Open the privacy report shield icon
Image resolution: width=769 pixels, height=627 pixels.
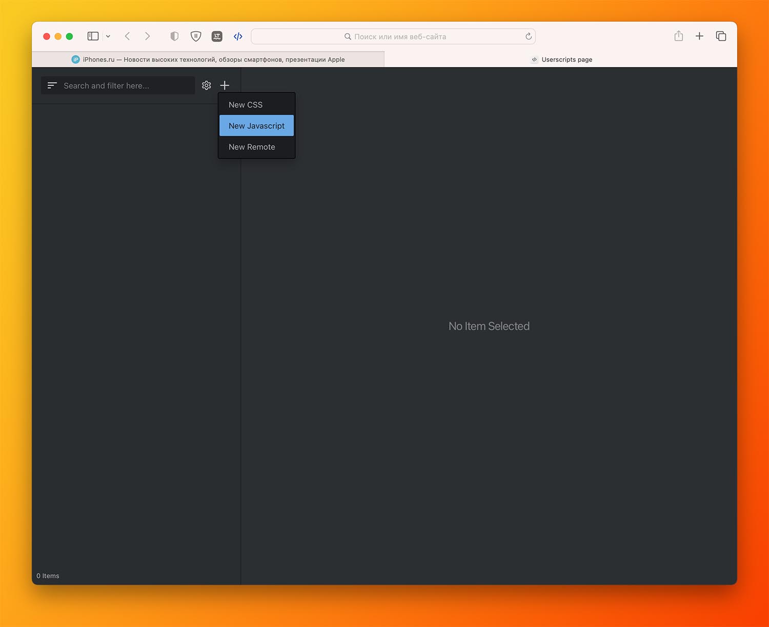pyautogui.click(x=174, y=36)
